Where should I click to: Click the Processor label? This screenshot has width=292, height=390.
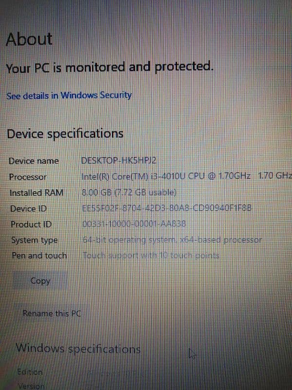(x=28, y=177)
